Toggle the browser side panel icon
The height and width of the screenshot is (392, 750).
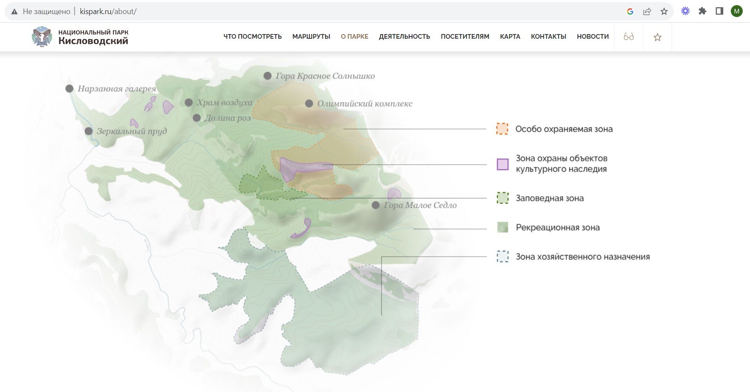click(719, 11)
